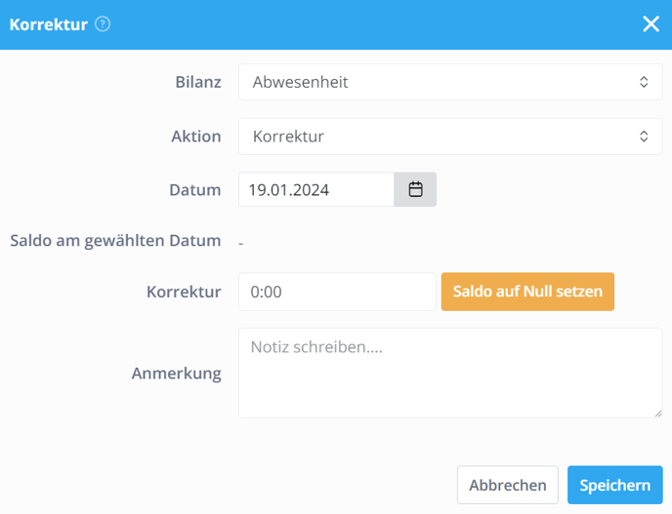Open the Bilanz dropdown showing Abwesenheit
672x514 pixels.
click(450, 82)
